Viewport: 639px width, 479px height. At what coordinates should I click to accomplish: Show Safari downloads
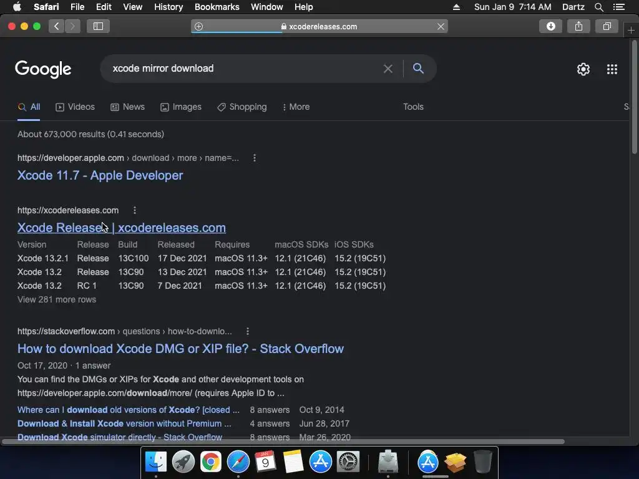pyautogui.click(x=550, y=26)
